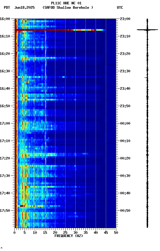Viewport: 160px width, 251px height.
Task: Click the 23:20 UTC time label
Action: click(125, 54)
